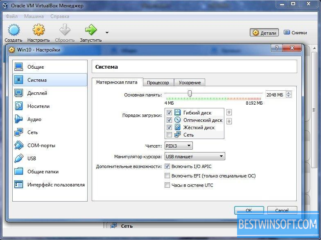This screenshot has width=321, height=240.
Task: Click the memory field showing 2048 МБ
Action: [x=275, y=95]
